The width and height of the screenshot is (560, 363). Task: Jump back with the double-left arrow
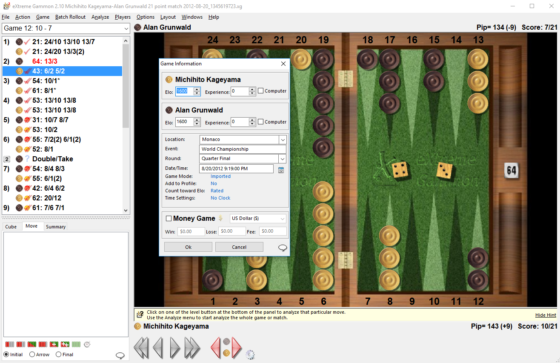(x=142, y=348)
